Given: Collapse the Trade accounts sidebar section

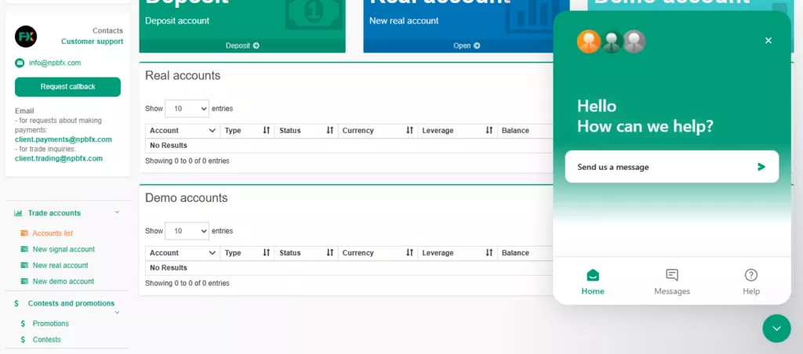Looking at the screenshot, I should (x=118, y=212).
